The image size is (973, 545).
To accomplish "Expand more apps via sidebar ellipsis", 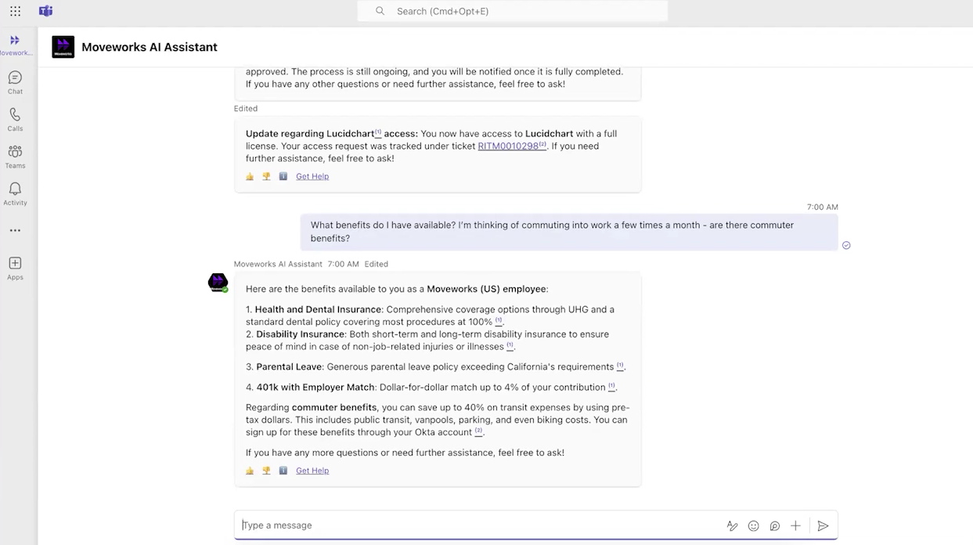I will (x=15, y=231).
